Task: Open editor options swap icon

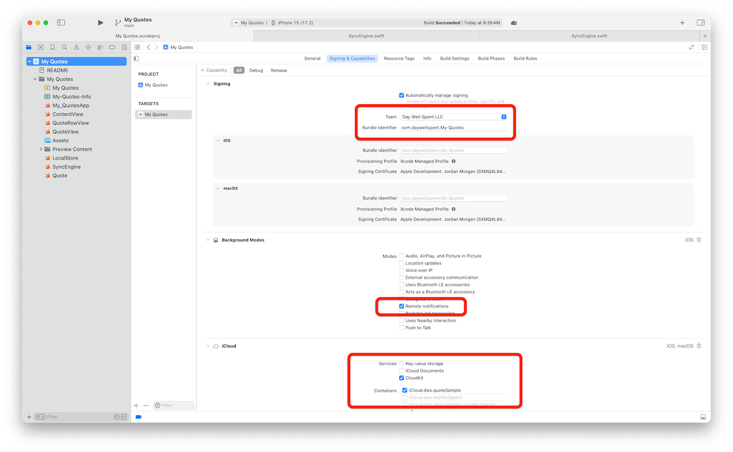Action: point(691,47)
